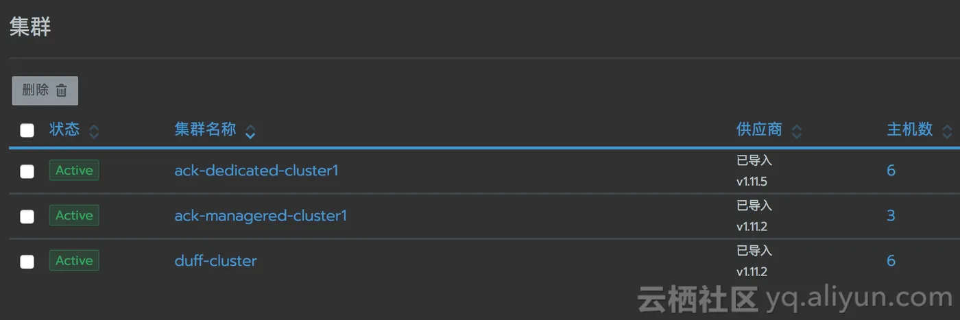Select the duff-cluster row checkbox

pyautogui.click(x=27, y=261)
